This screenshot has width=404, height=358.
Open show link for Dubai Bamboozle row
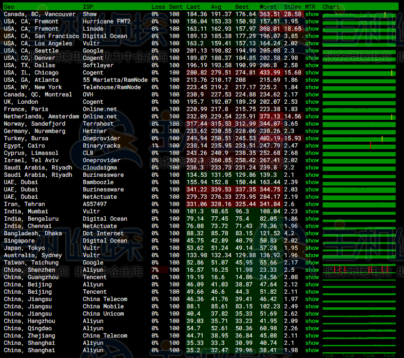pyautogui.click(x=312, y=182)
